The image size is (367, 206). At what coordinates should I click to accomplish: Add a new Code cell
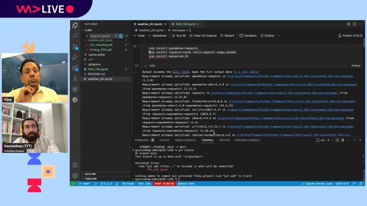click(139, 35)
